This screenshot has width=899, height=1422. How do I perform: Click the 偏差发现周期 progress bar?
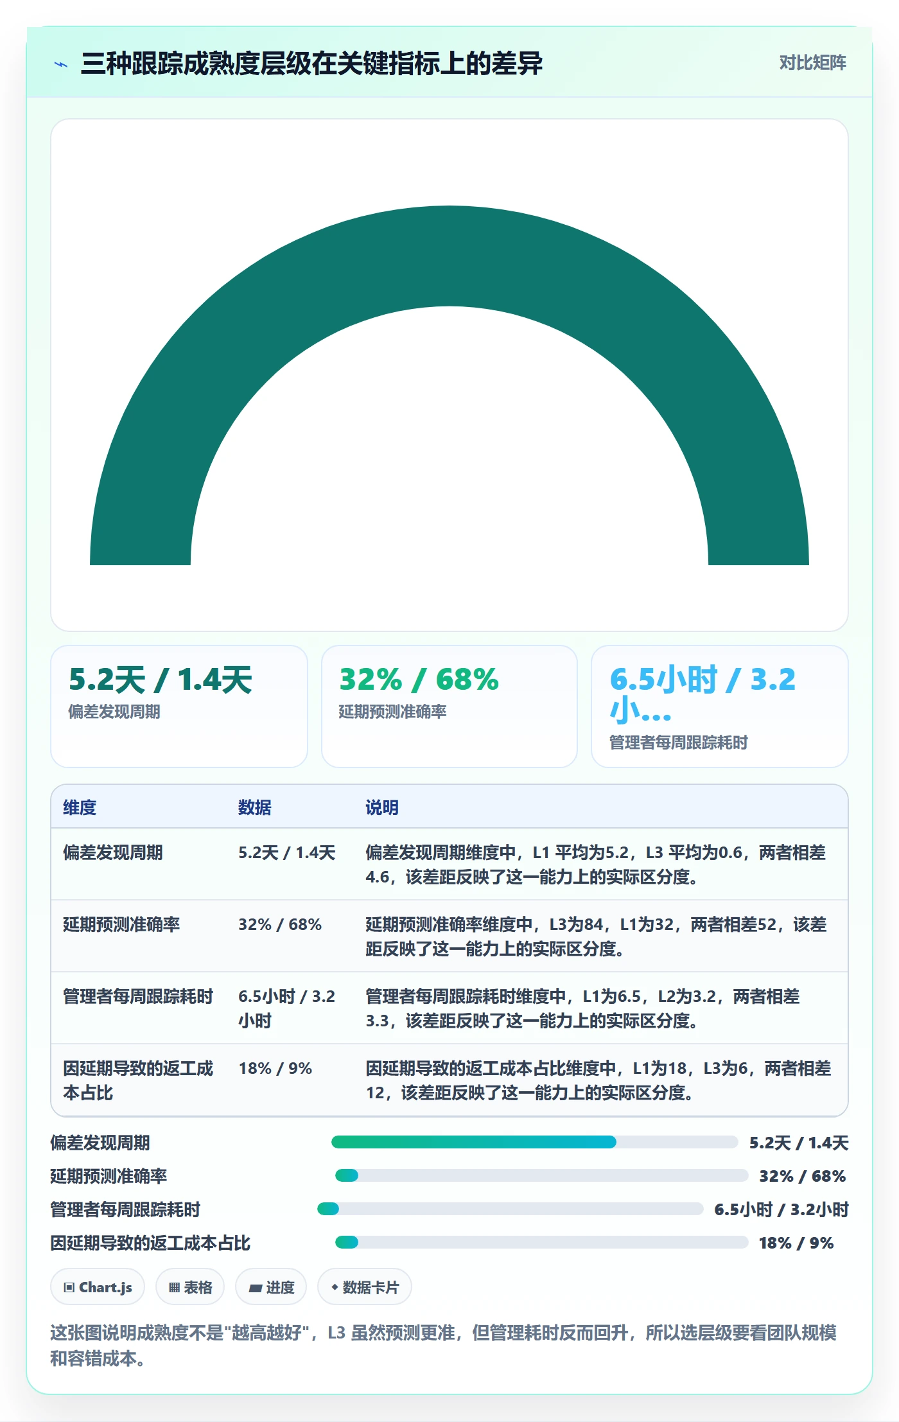pyautogui.click(x=534, y=1142)
